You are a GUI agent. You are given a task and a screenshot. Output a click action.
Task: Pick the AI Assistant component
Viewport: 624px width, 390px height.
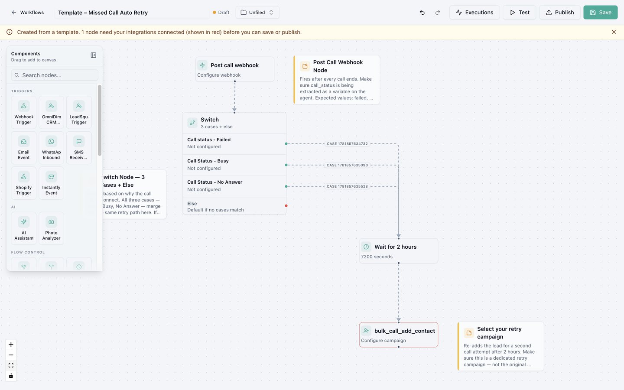pyautogui.click(x=24, y=228)
